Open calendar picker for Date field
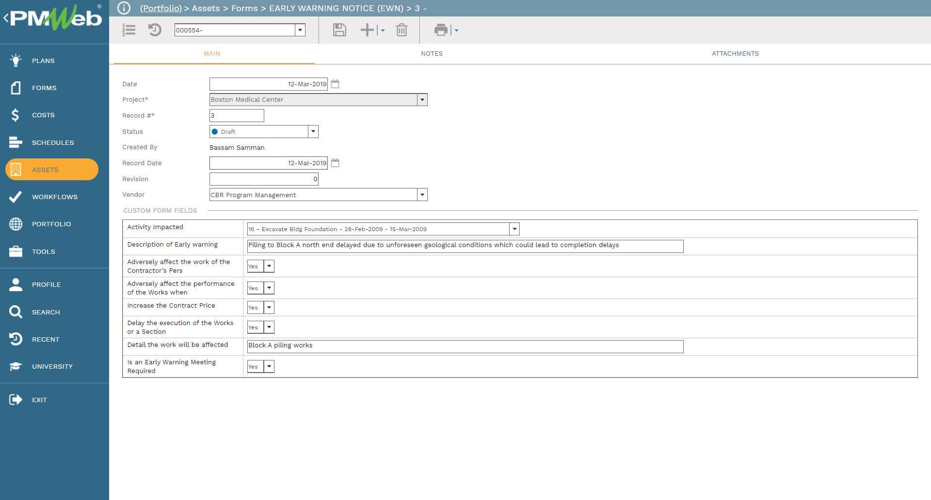The image size is (931, 500). point(335,84)
